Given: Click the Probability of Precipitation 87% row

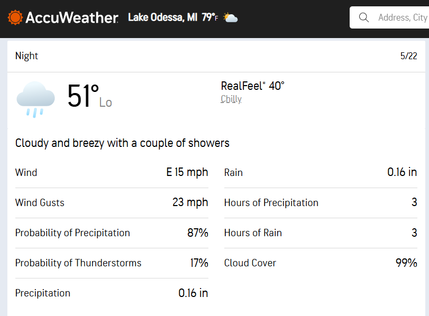Looking at the screenshot, I should click(x=112, y=233).
